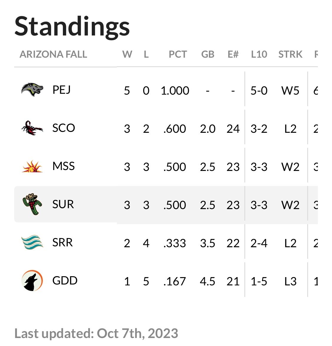Screen dimensions: 332x346
Task: Click the SUR cactus team logo
Action: pyautogui.click(x=32, y=204)
